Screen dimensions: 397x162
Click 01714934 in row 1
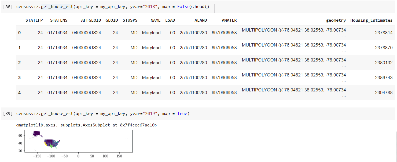pyautogui.click(x=57, y=48)
